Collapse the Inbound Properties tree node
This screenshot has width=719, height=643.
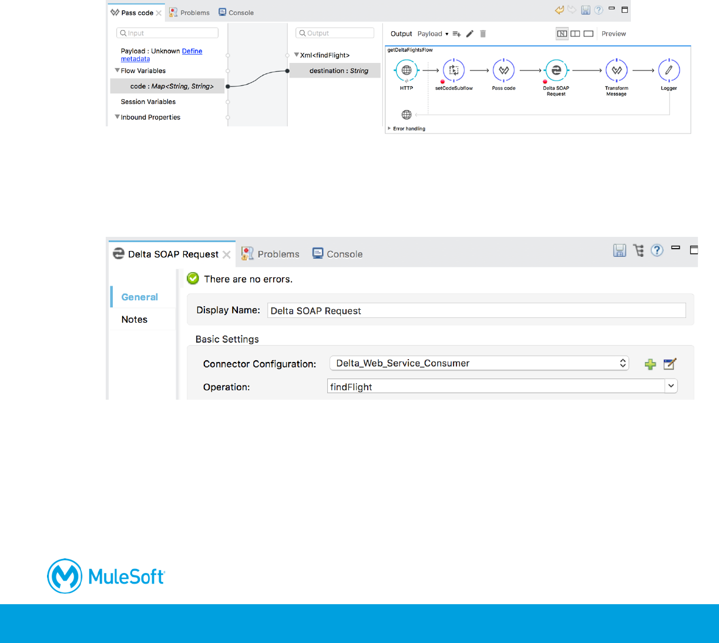pyautogui.click(x=117, y=117)
